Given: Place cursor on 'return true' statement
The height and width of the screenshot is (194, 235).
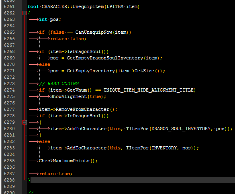Looking at the screenshot, I should click(55, 174).
